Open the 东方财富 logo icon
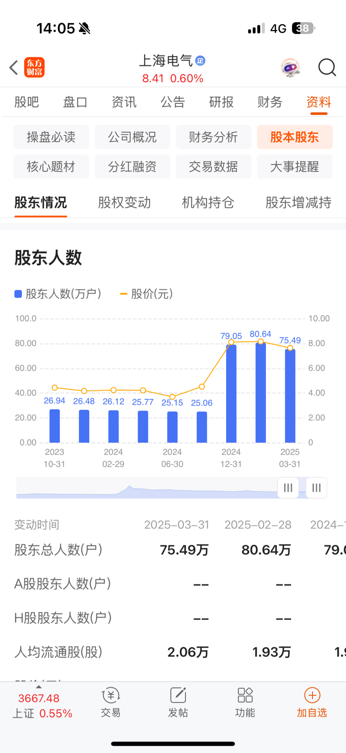 34,68
